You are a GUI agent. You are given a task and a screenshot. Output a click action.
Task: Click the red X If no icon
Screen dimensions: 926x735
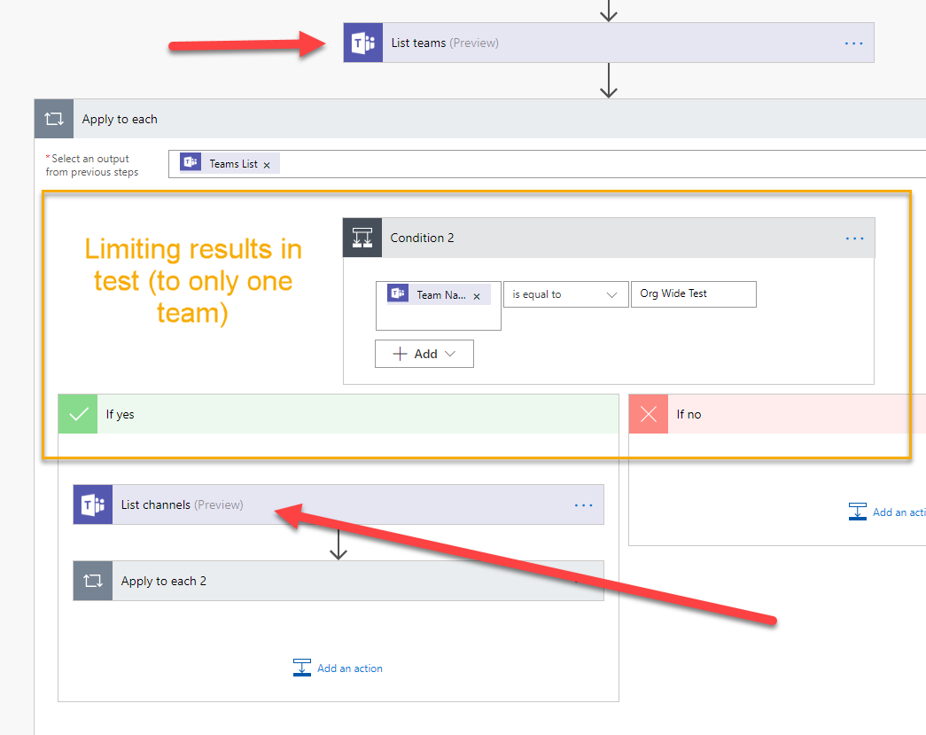(649, 414)
